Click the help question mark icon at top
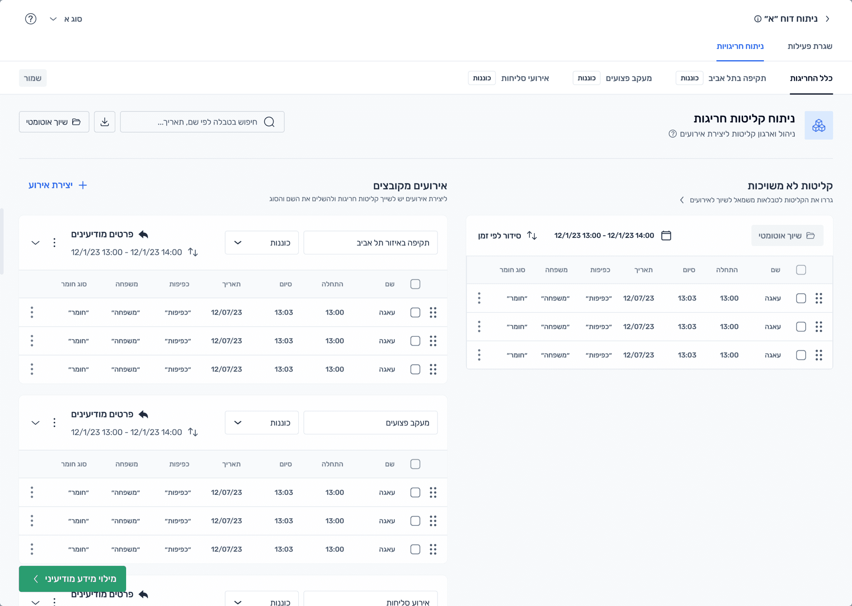Image resolution: width=852 pixels, height=606 pixels. pyautogui.click(x=30, y=19)
